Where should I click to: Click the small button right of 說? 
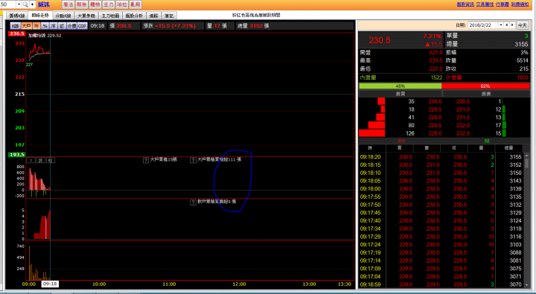coord(51,160)
